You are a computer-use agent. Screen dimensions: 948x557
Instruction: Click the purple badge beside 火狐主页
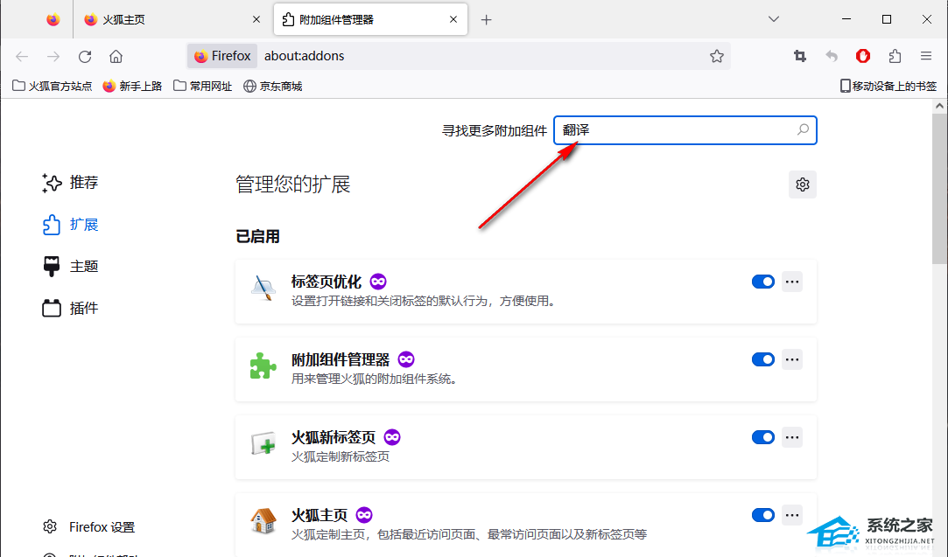pyautogui.click(x=364, y=515)
